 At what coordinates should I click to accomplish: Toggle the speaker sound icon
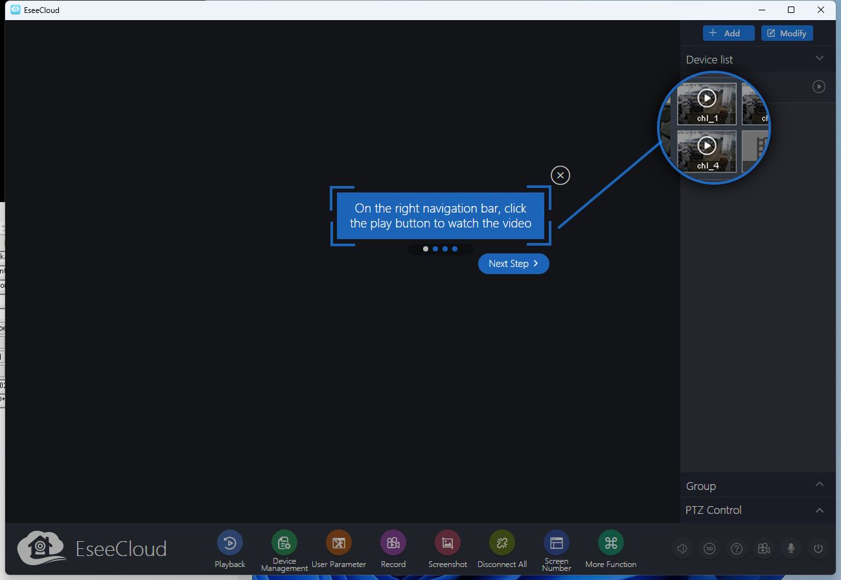(682, 549)
